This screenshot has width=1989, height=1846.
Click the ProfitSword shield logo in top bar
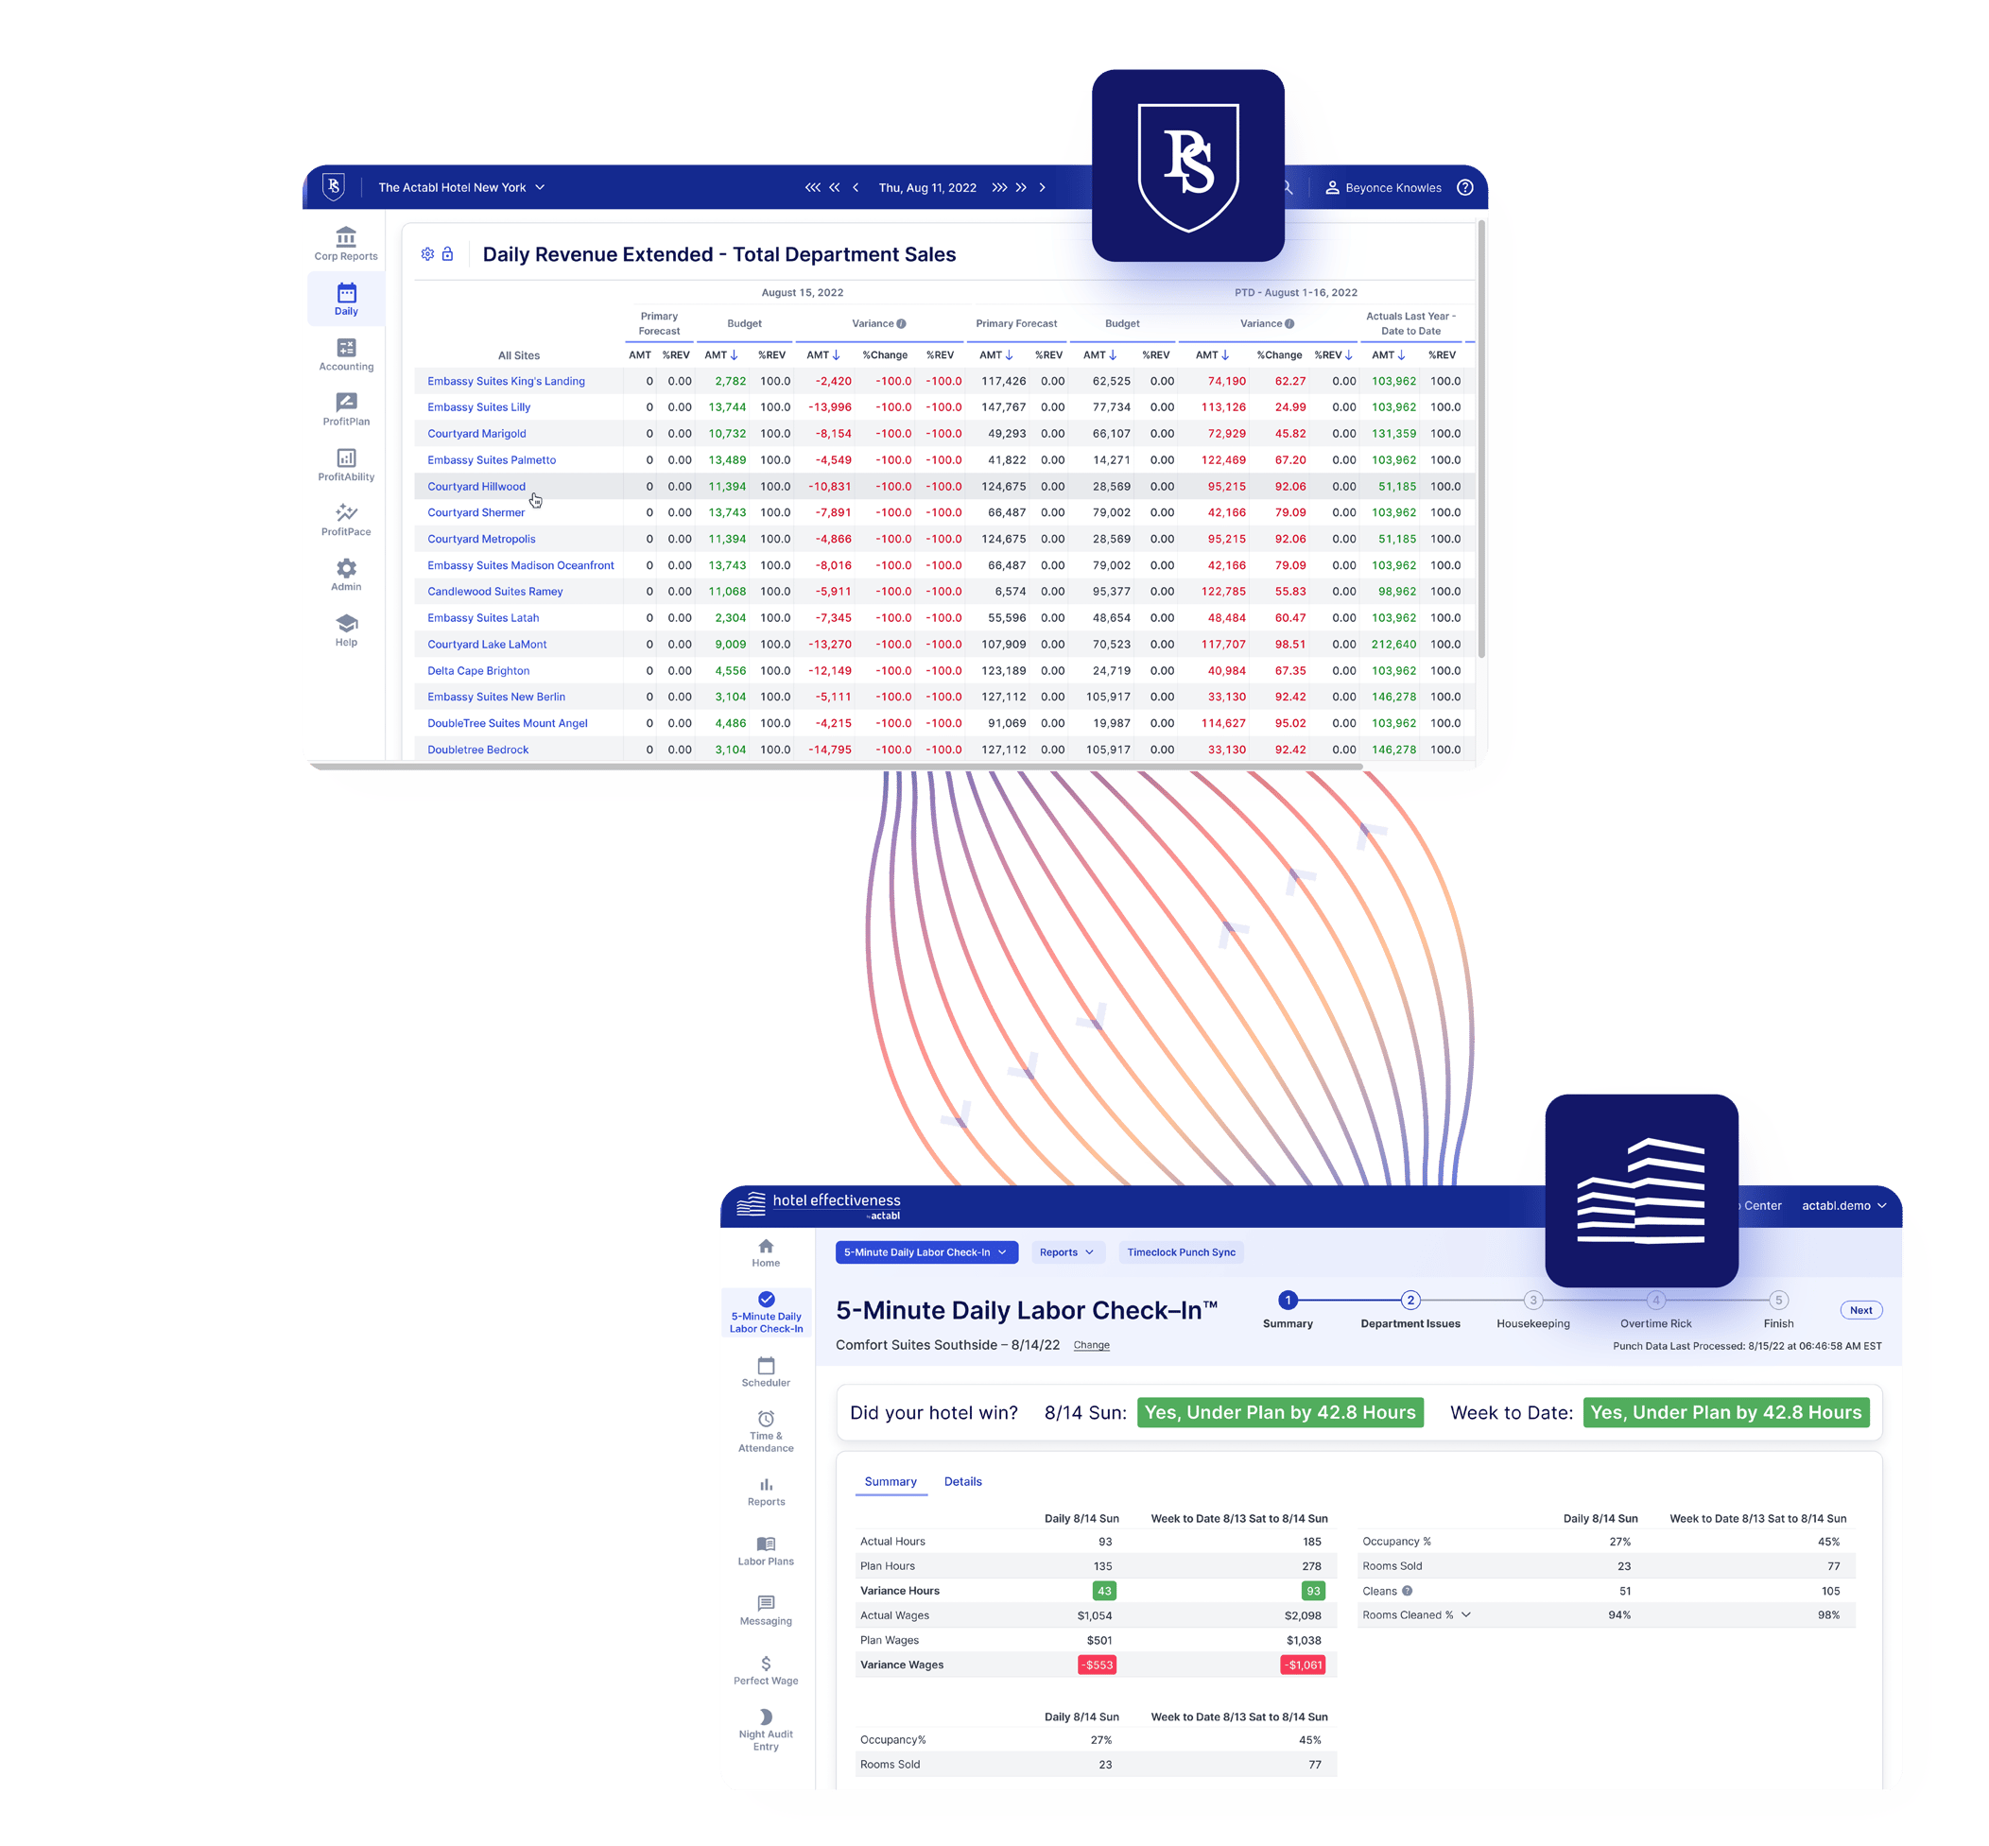(x=334, y=187)
